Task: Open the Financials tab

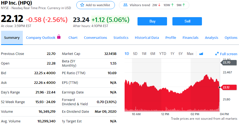Action: (190, 38)
